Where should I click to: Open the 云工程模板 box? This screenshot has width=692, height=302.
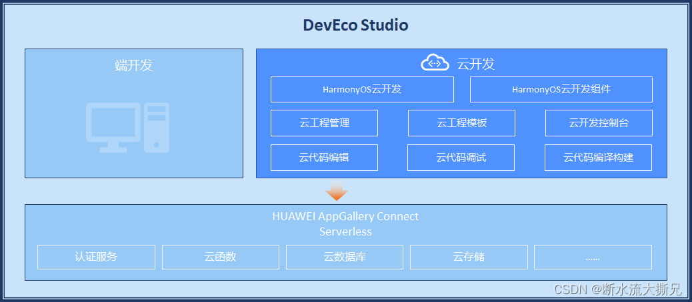[461, 123]
